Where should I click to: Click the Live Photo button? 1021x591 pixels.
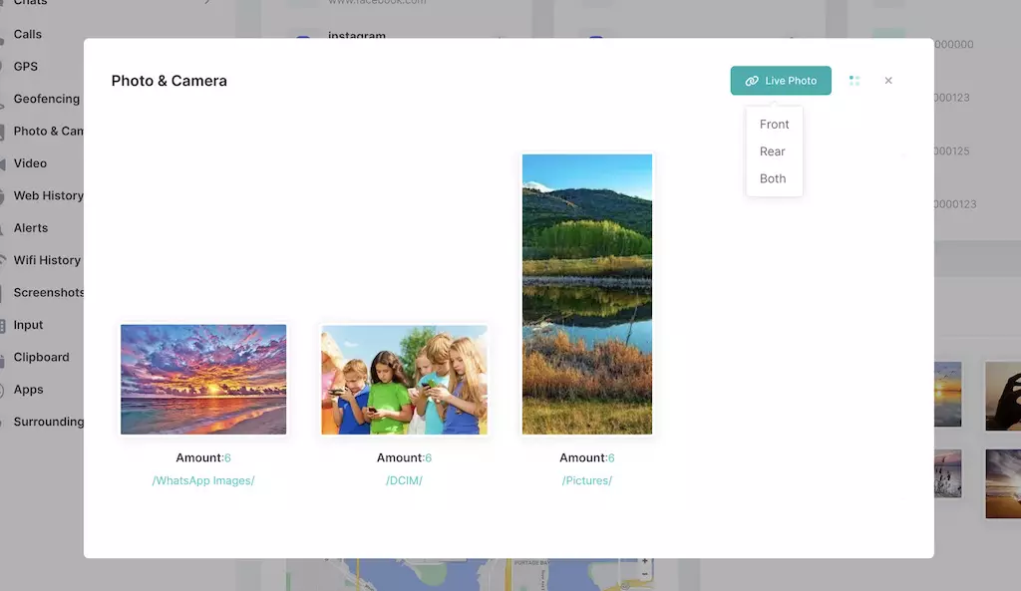pos(781,81)
